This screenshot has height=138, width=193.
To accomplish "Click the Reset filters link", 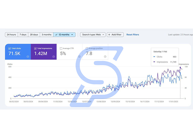I will (x=133, y=34).
